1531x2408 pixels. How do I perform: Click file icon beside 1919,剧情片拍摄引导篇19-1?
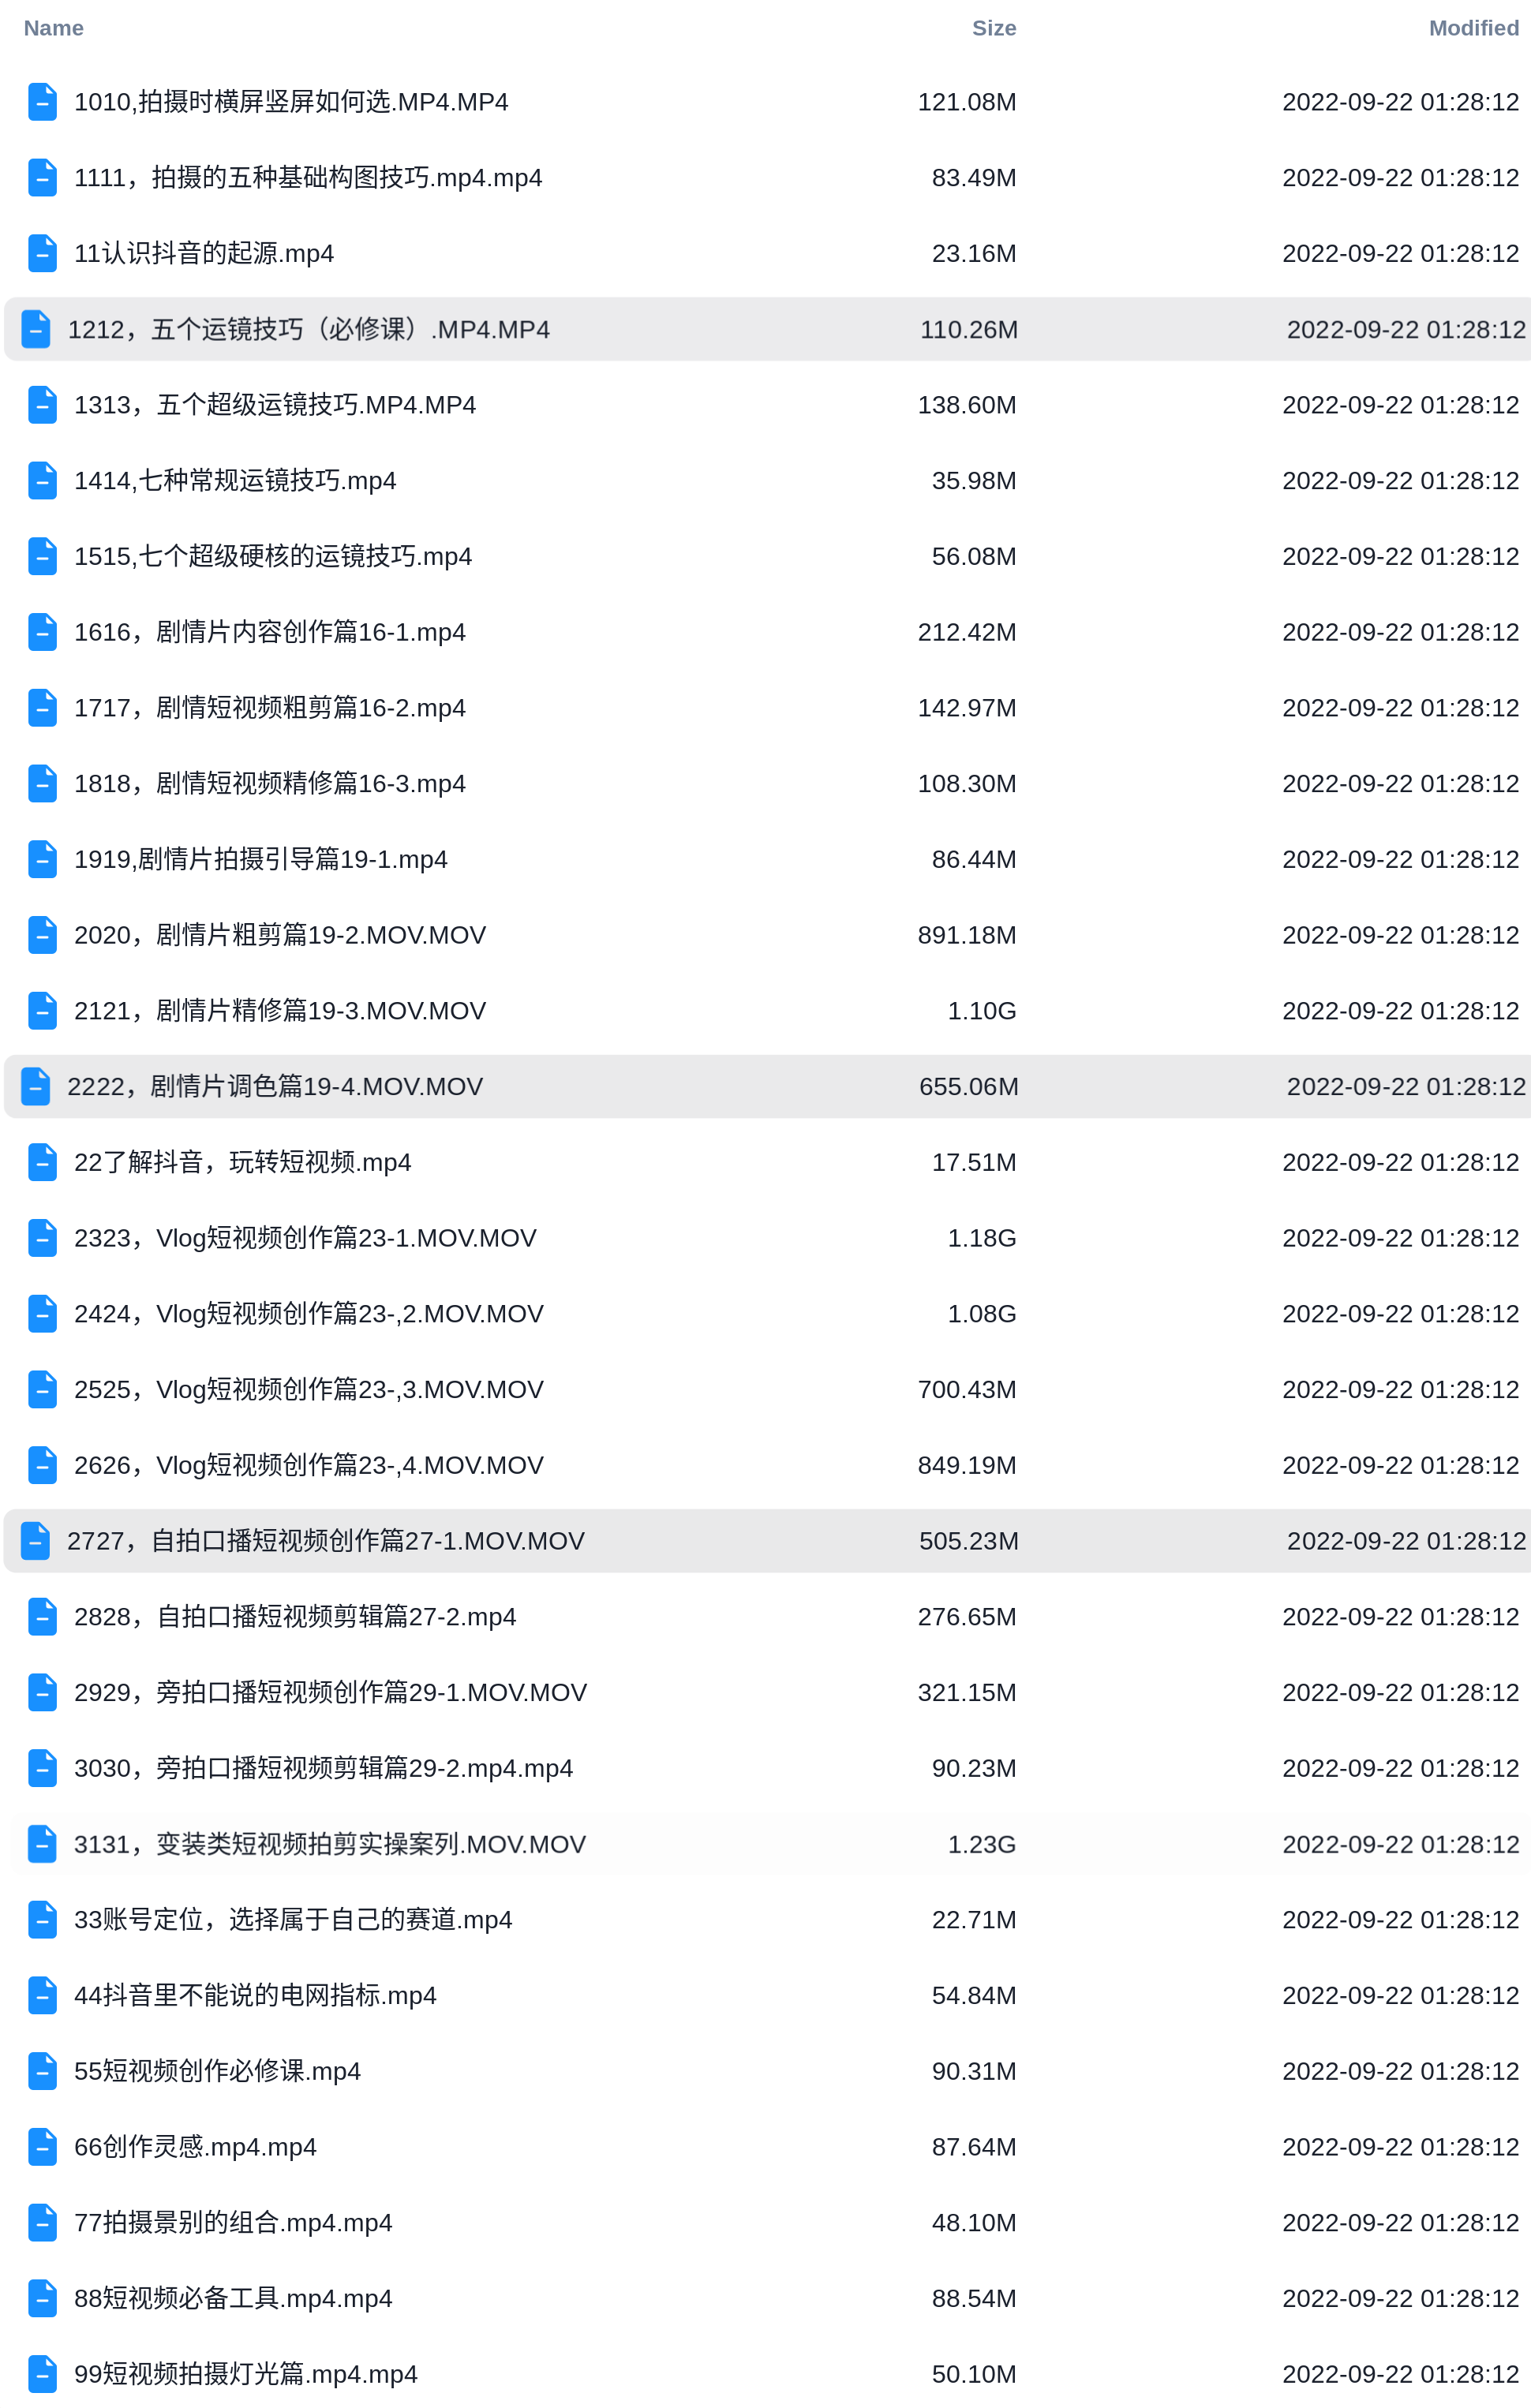[42, 859]
